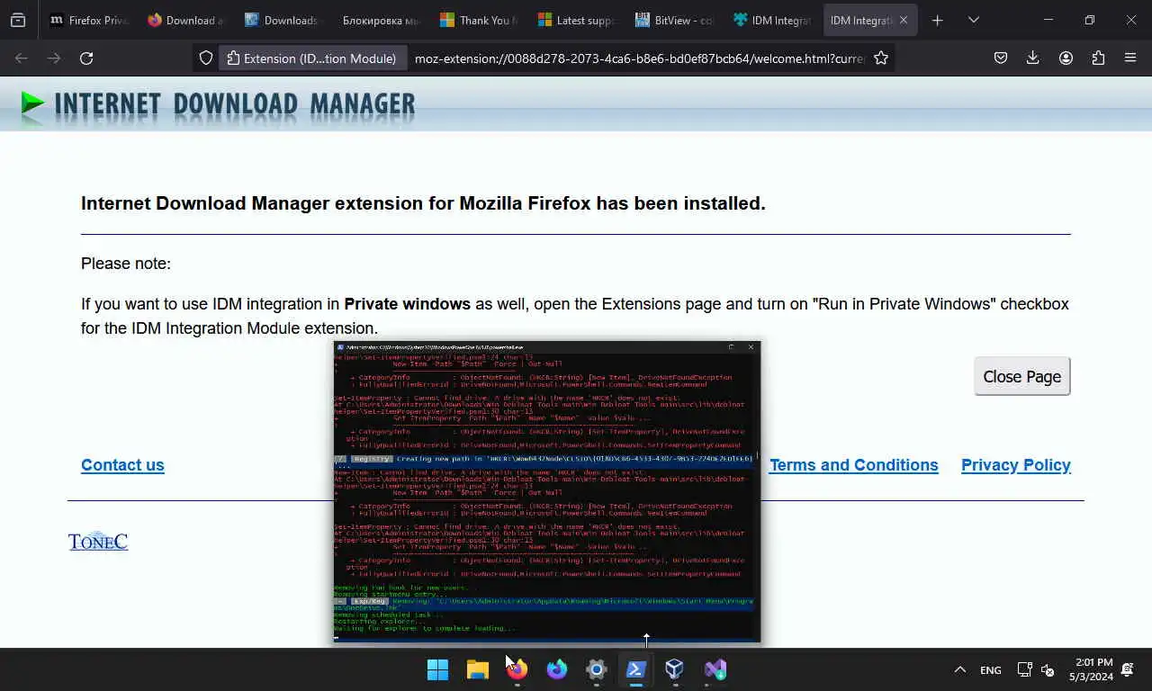The image size is (1152, 691).
Task: Switch to the Downloads tab
Action: pos(284,20)
